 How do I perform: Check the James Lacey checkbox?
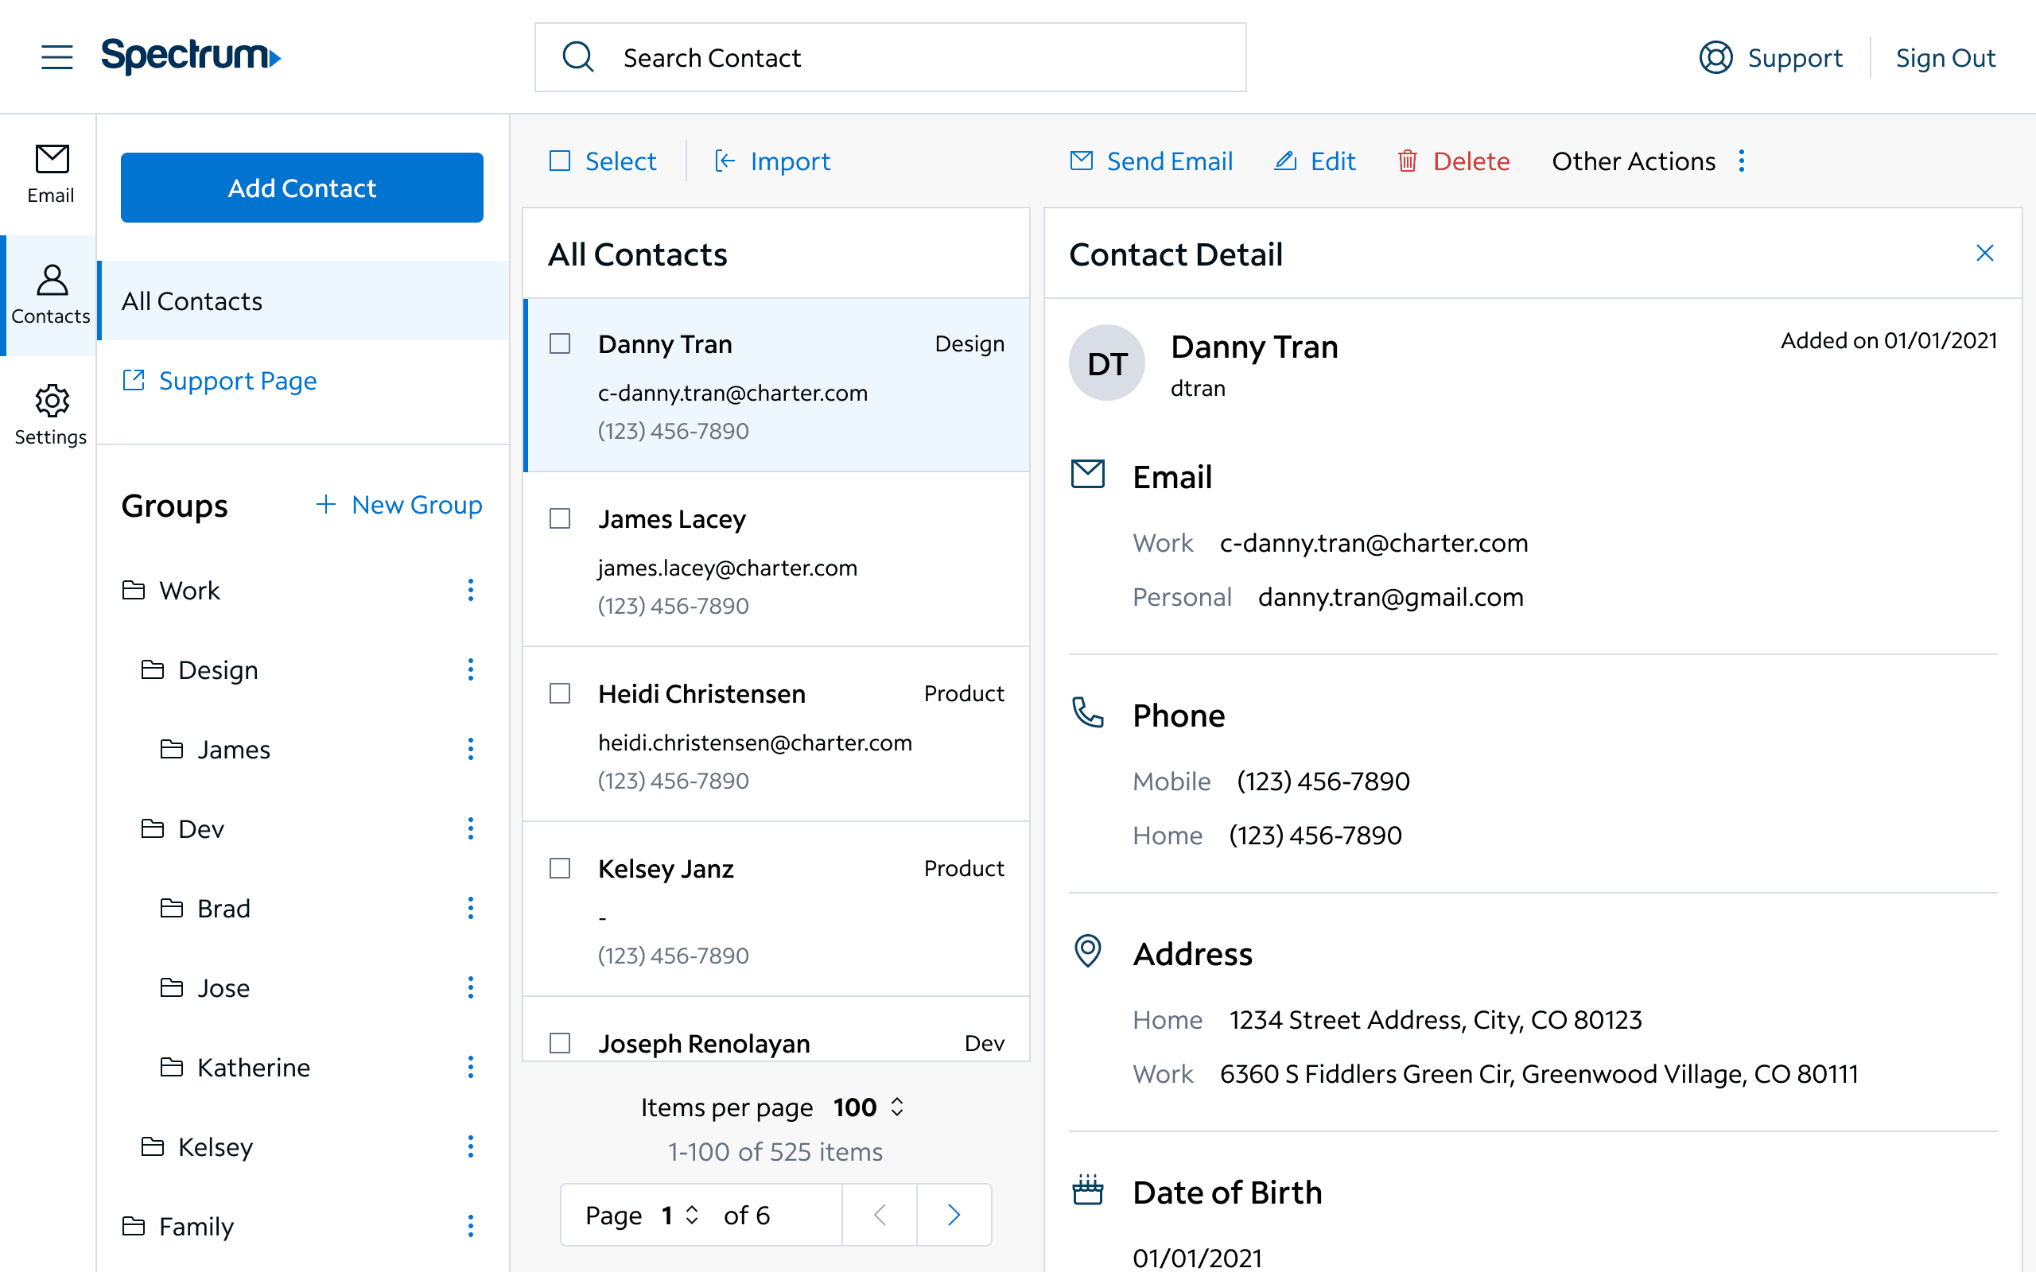pyautogui.click(x=559, y=518)
